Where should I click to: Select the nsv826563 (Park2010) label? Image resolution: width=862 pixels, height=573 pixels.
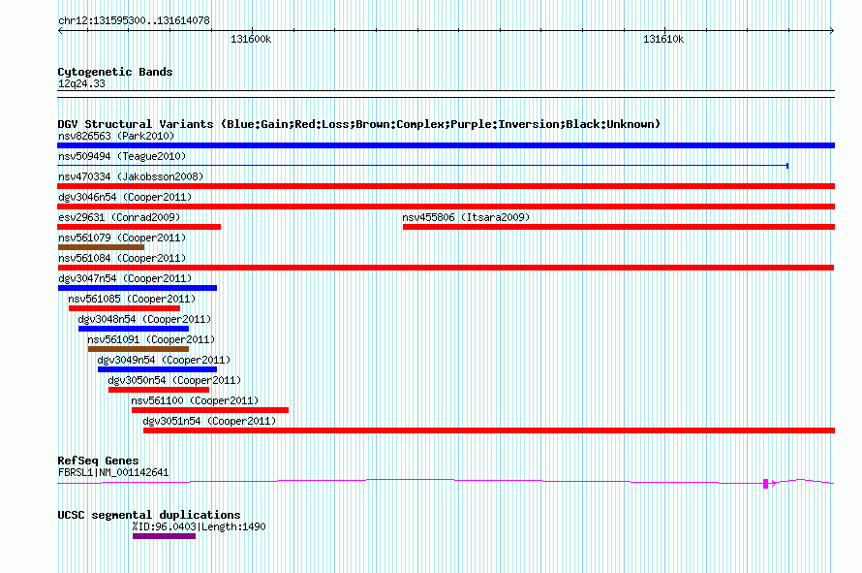point(116,136)
